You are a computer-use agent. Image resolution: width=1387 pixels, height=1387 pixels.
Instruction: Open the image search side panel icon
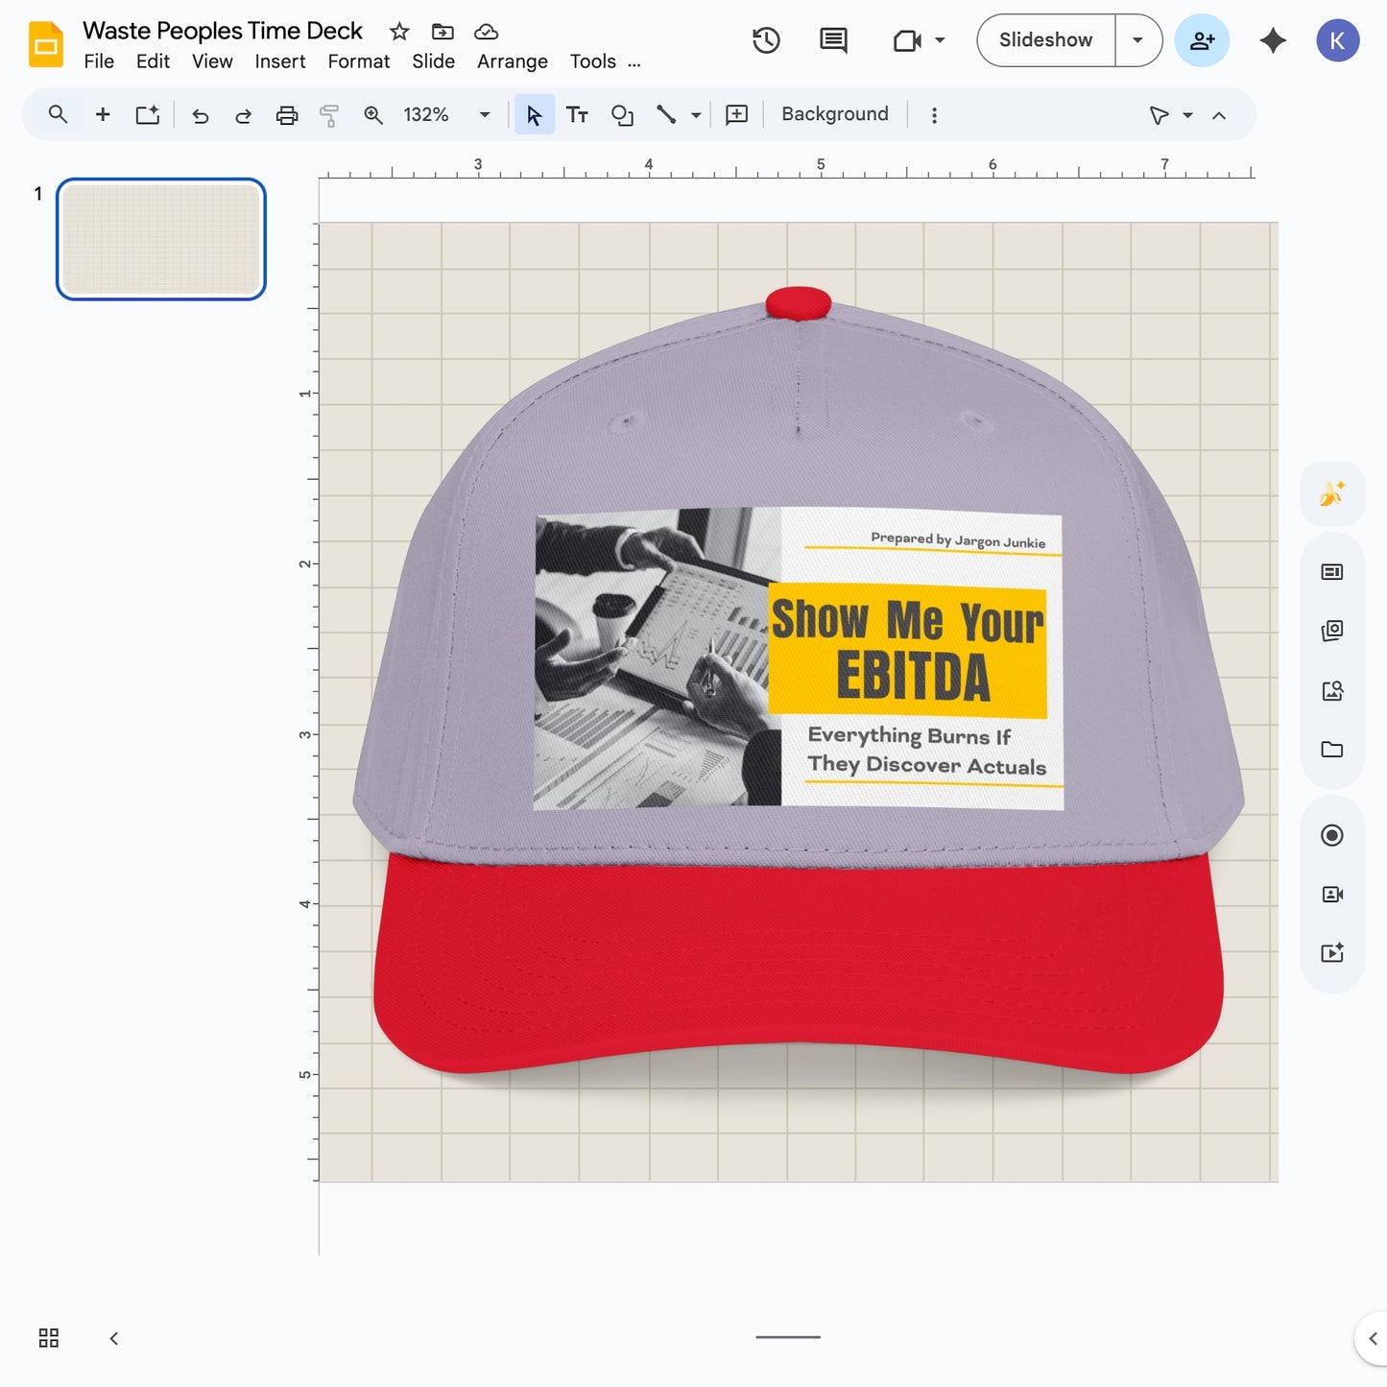pyautogui.click(x=1332, y=690)
